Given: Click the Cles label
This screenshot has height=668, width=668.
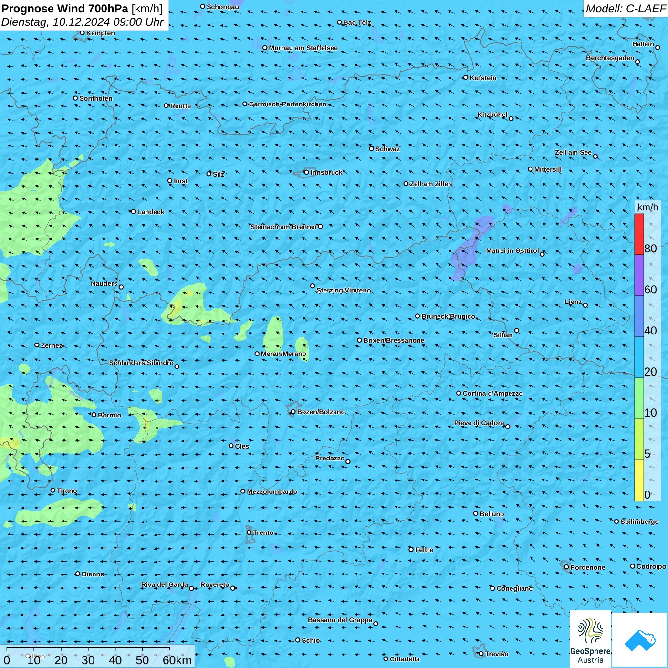Looking at the screenshot, I should tap(242, 446).
